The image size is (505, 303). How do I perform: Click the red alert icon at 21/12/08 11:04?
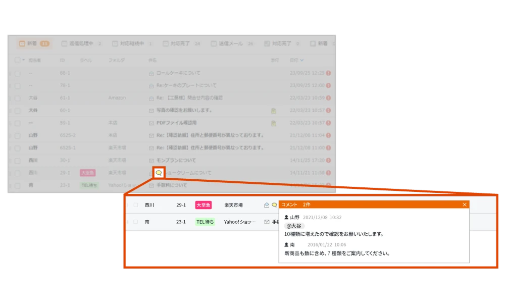click(329, 135)
